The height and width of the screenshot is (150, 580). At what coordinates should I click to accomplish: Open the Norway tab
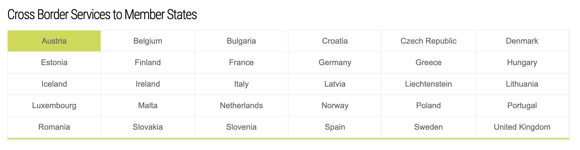(335, 105)
